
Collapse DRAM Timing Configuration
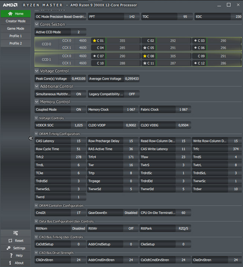36,133
